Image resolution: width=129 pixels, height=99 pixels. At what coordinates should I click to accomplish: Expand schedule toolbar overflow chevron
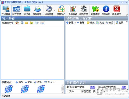click(127, 22)
